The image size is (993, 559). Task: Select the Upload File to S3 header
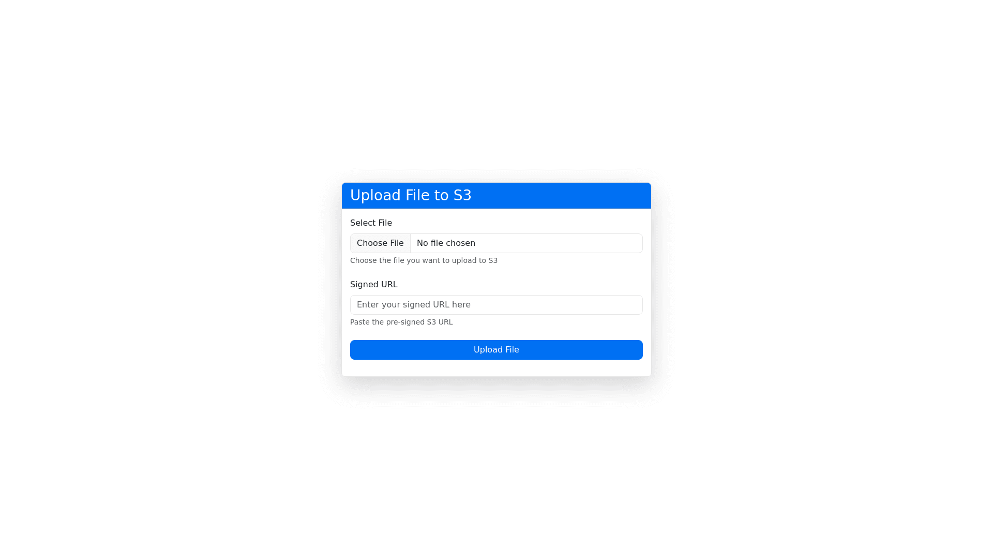411,195
